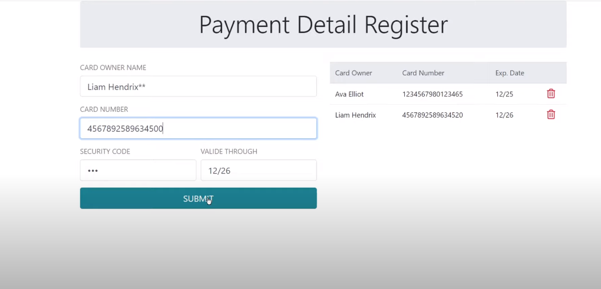
Task: Click card number 4567892589634520 in table
Action: click(432, 115)
